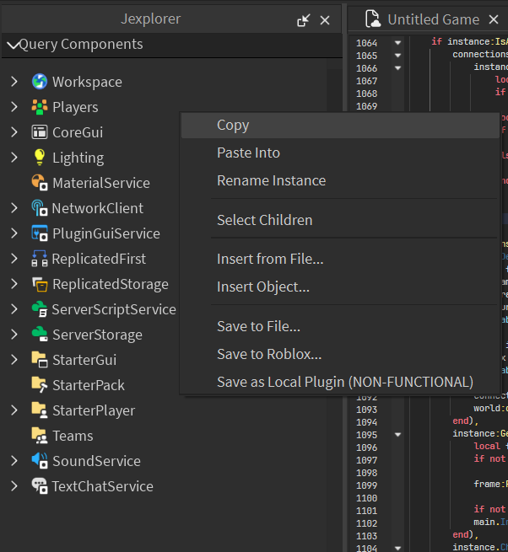Click the Teams folder icon
This screenshot has height=552, width=508.
coord(40,436)
